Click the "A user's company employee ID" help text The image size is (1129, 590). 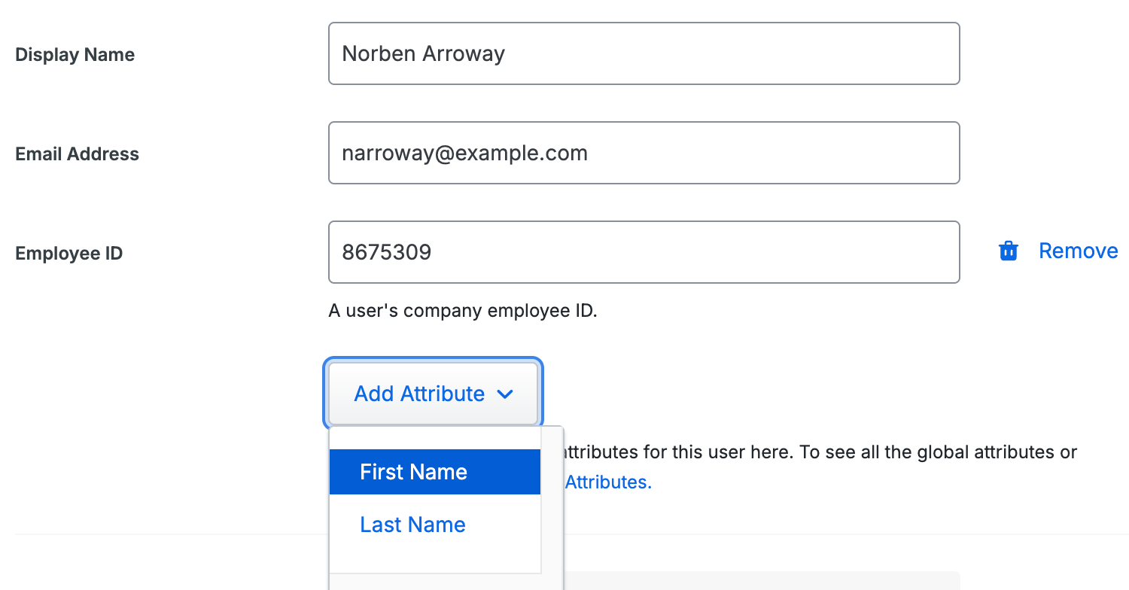(x=463, y=311)
